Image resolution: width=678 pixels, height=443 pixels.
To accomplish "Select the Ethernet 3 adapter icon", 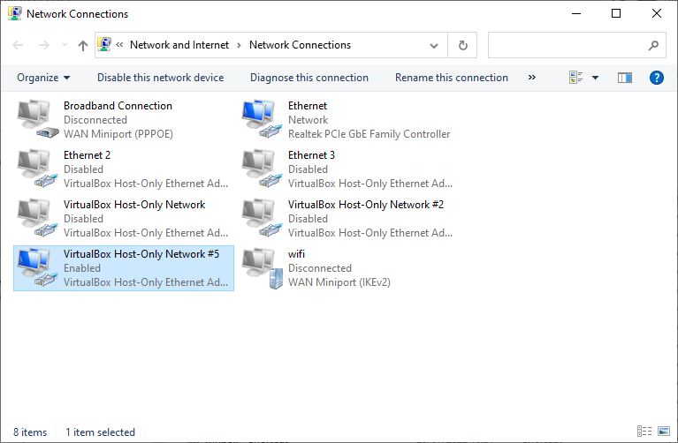I will pyautogui.click(x=260, y=169).
